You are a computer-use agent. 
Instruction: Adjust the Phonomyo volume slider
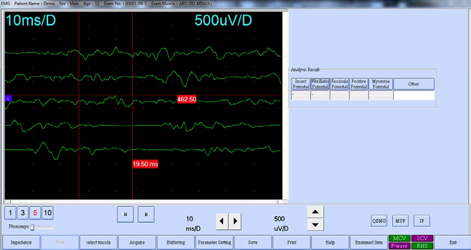click(x=32, y=227)
